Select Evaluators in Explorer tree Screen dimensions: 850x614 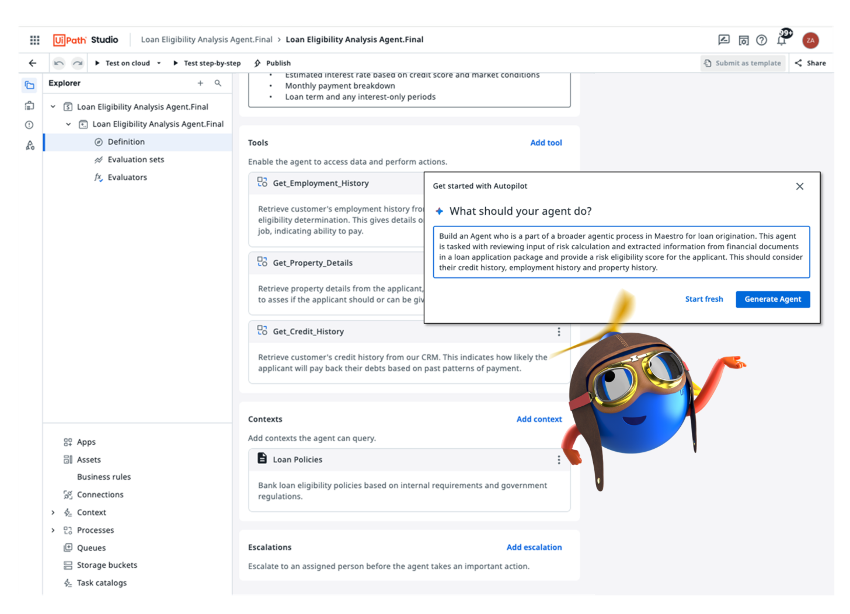[x=127, y=177]
